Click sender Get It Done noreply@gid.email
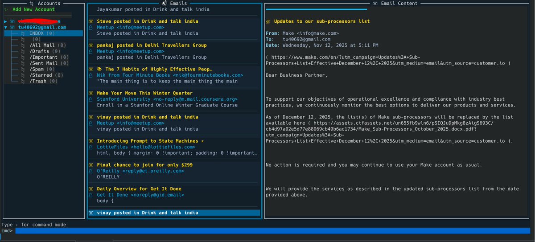This screenshot has height=242, width=535. tap(140, 195)
